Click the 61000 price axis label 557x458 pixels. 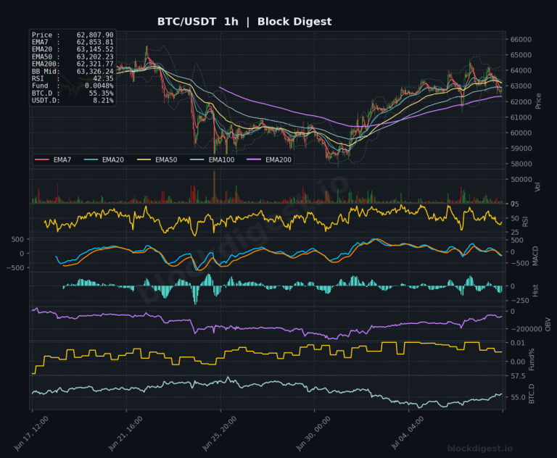click(x=521, y=117)
